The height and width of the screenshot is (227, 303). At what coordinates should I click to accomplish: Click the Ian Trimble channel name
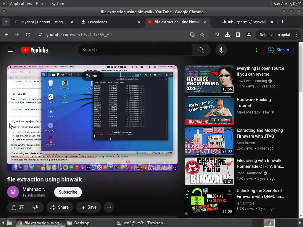click(245, 203)
